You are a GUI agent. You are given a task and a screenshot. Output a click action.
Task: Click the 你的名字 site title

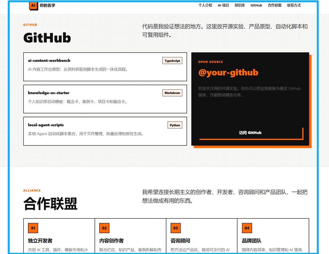(47, 5)
